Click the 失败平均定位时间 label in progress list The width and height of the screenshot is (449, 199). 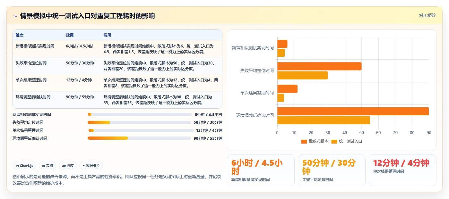(x=28, y=122)
